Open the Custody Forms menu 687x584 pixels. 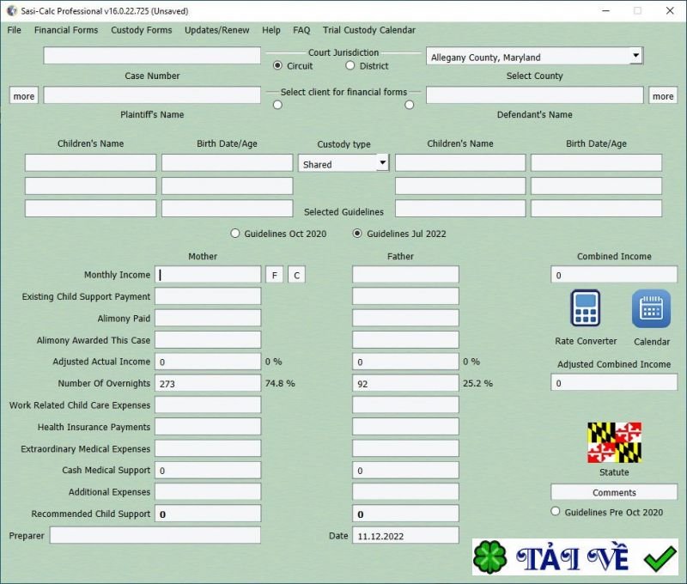coord(141,30)
